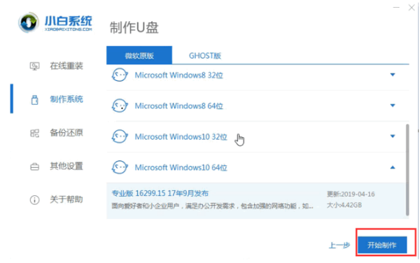Image resolution: width=420 pixels, height=263 pixels.
Task: Close the 小白系统 window
Action: click(412, 8)
